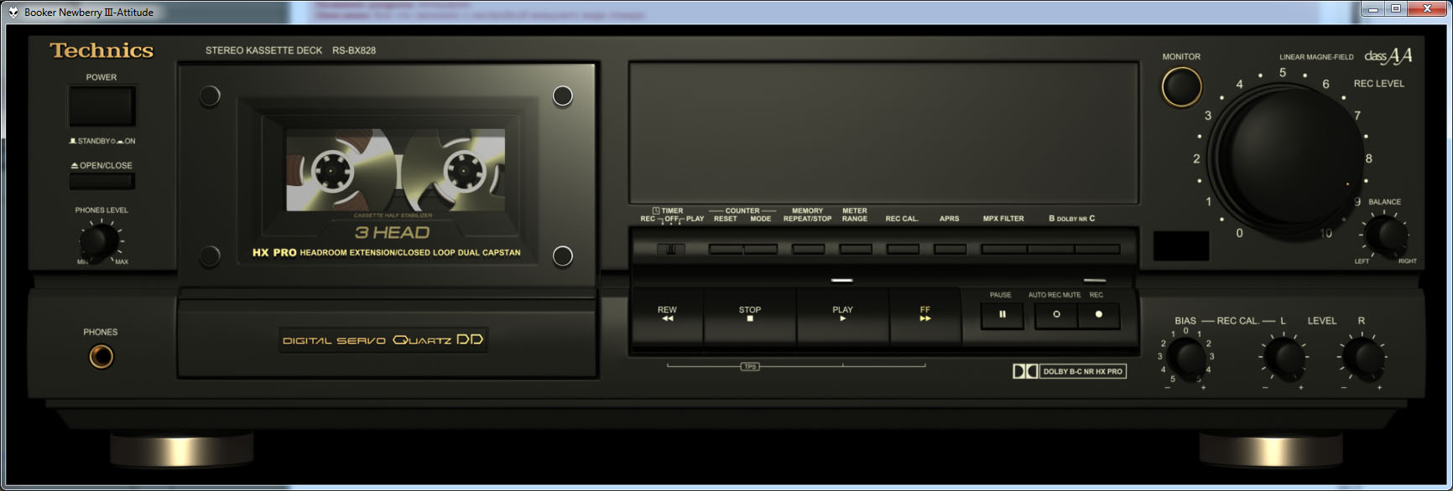Click the blank display panel
Viewport: 1453px width, 491px height.
pos(883,132)
